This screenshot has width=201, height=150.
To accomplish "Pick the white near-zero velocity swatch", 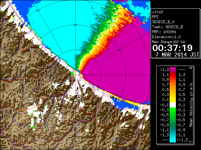I will (x=173, y=105).
